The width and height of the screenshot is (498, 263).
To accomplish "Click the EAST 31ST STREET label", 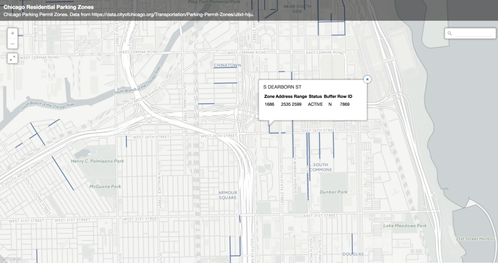I will (320, 216).
